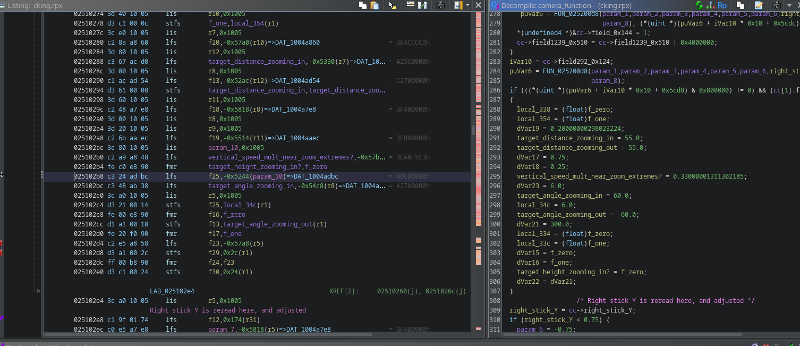Image resolution: width=800 pixels, height=346 pixels.
Task: Click target_height_zooming_in? = f_zero line
Action: 582,272
